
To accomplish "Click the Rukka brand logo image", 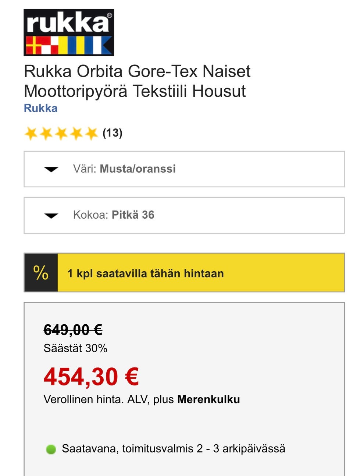I will point(69,32).
